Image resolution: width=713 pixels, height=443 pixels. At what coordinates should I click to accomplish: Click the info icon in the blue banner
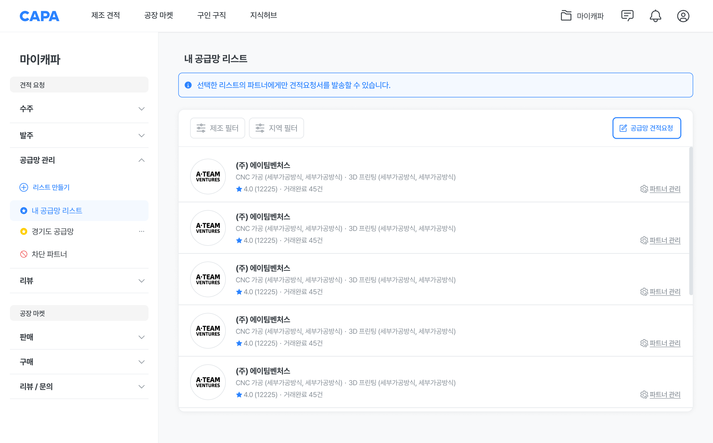188,85
